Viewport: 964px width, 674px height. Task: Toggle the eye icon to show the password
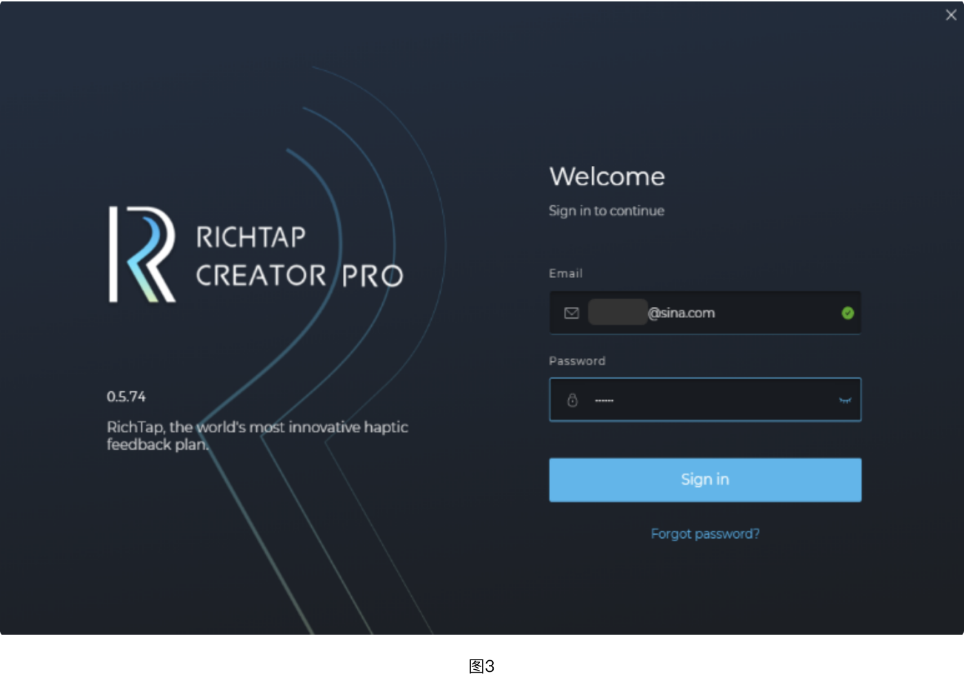845,399
